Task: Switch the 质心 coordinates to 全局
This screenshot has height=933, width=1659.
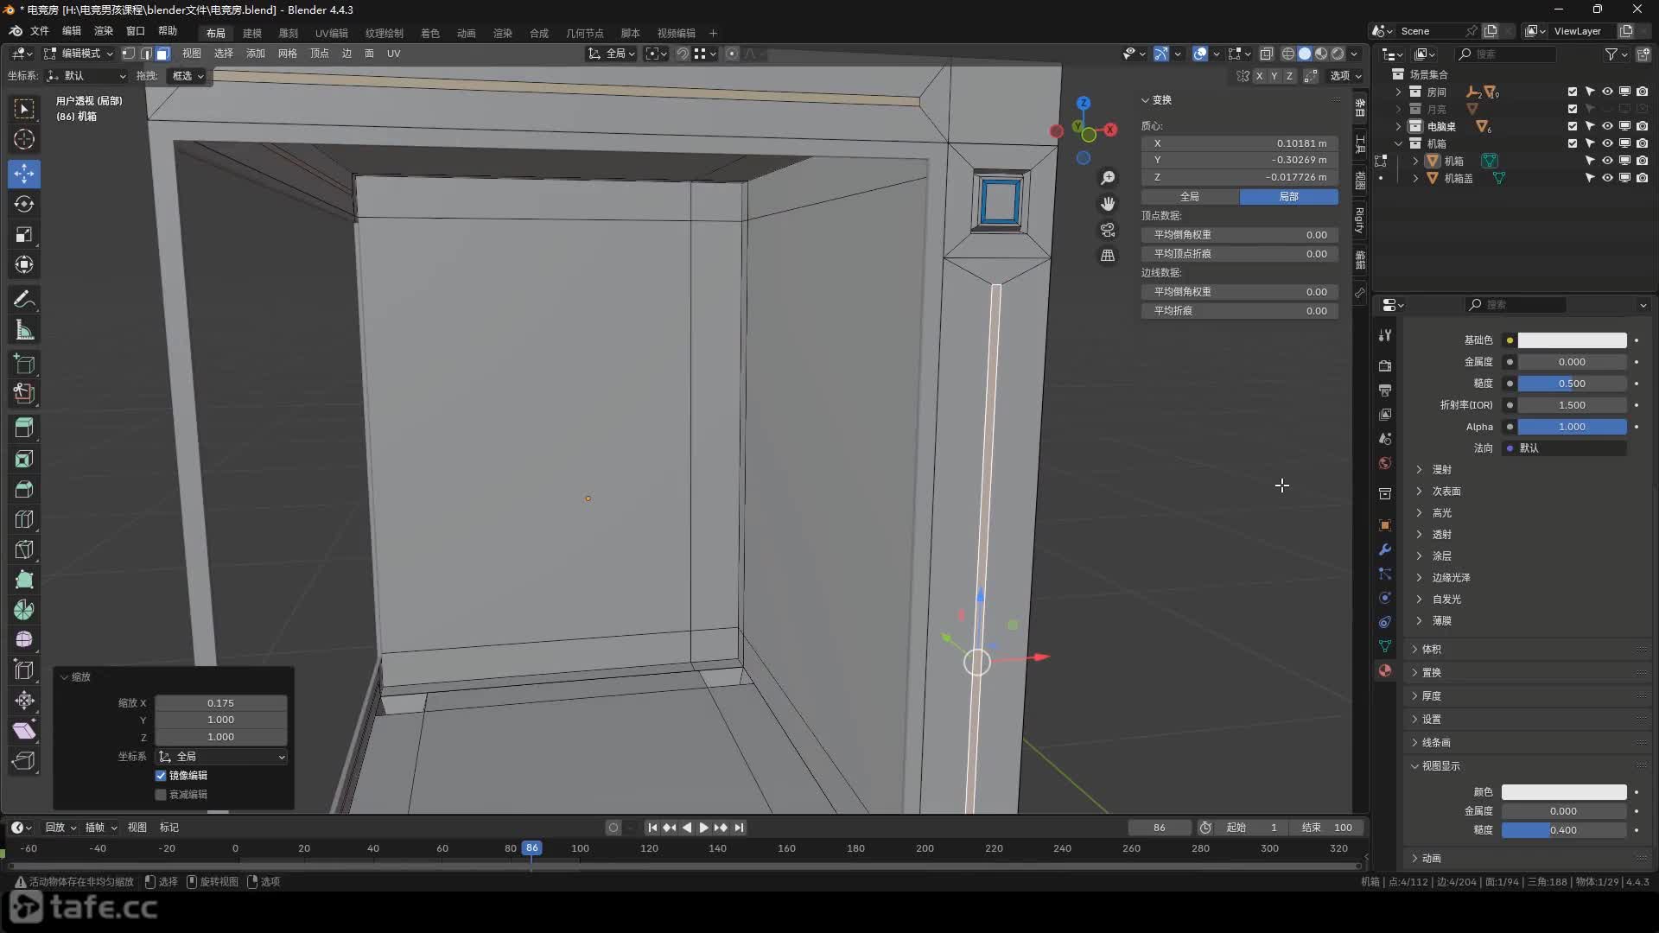Action: pyautogui.click(x=1190, y=197)
